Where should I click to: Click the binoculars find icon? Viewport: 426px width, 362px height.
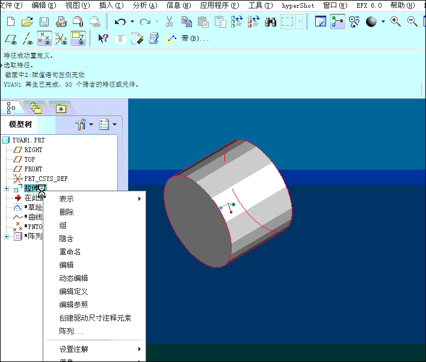(271, 22)
